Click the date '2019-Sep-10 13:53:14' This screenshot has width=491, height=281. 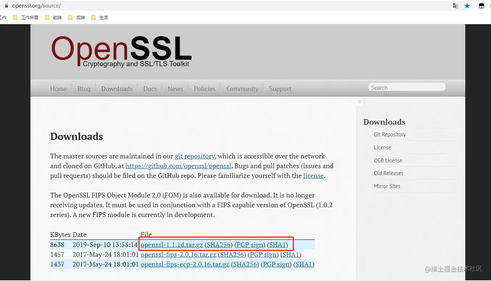pyautogui.click(x=105, y=245)
